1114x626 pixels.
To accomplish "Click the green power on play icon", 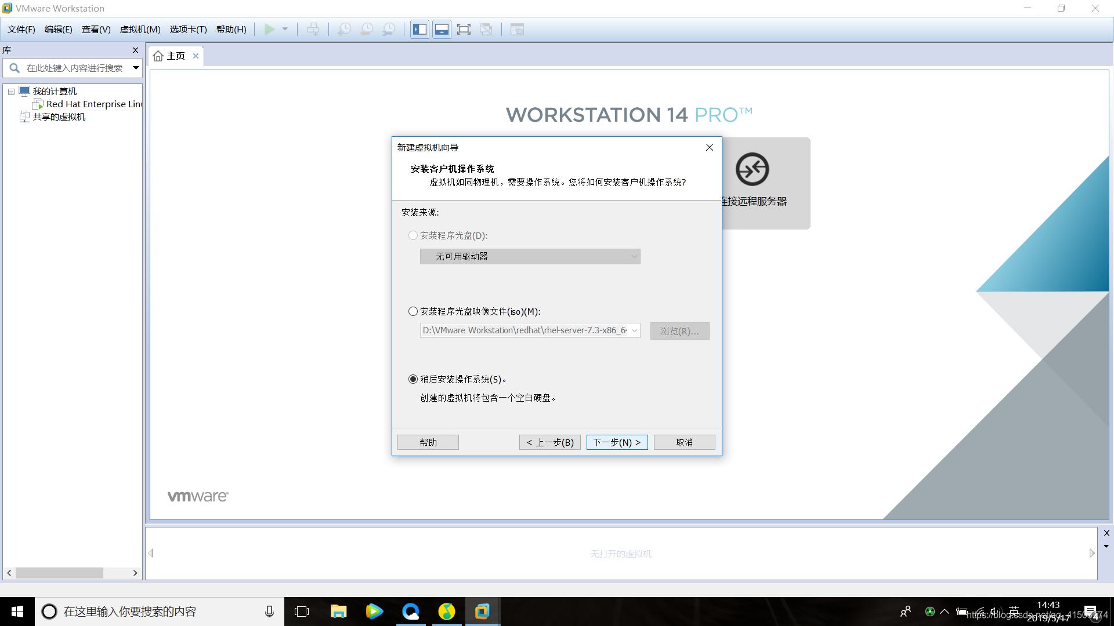I will point(269,29).
